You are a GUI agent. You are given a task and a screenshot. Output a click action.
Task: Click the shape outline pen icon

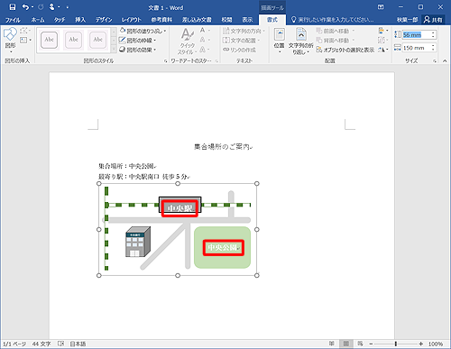[x=123, y=40]
